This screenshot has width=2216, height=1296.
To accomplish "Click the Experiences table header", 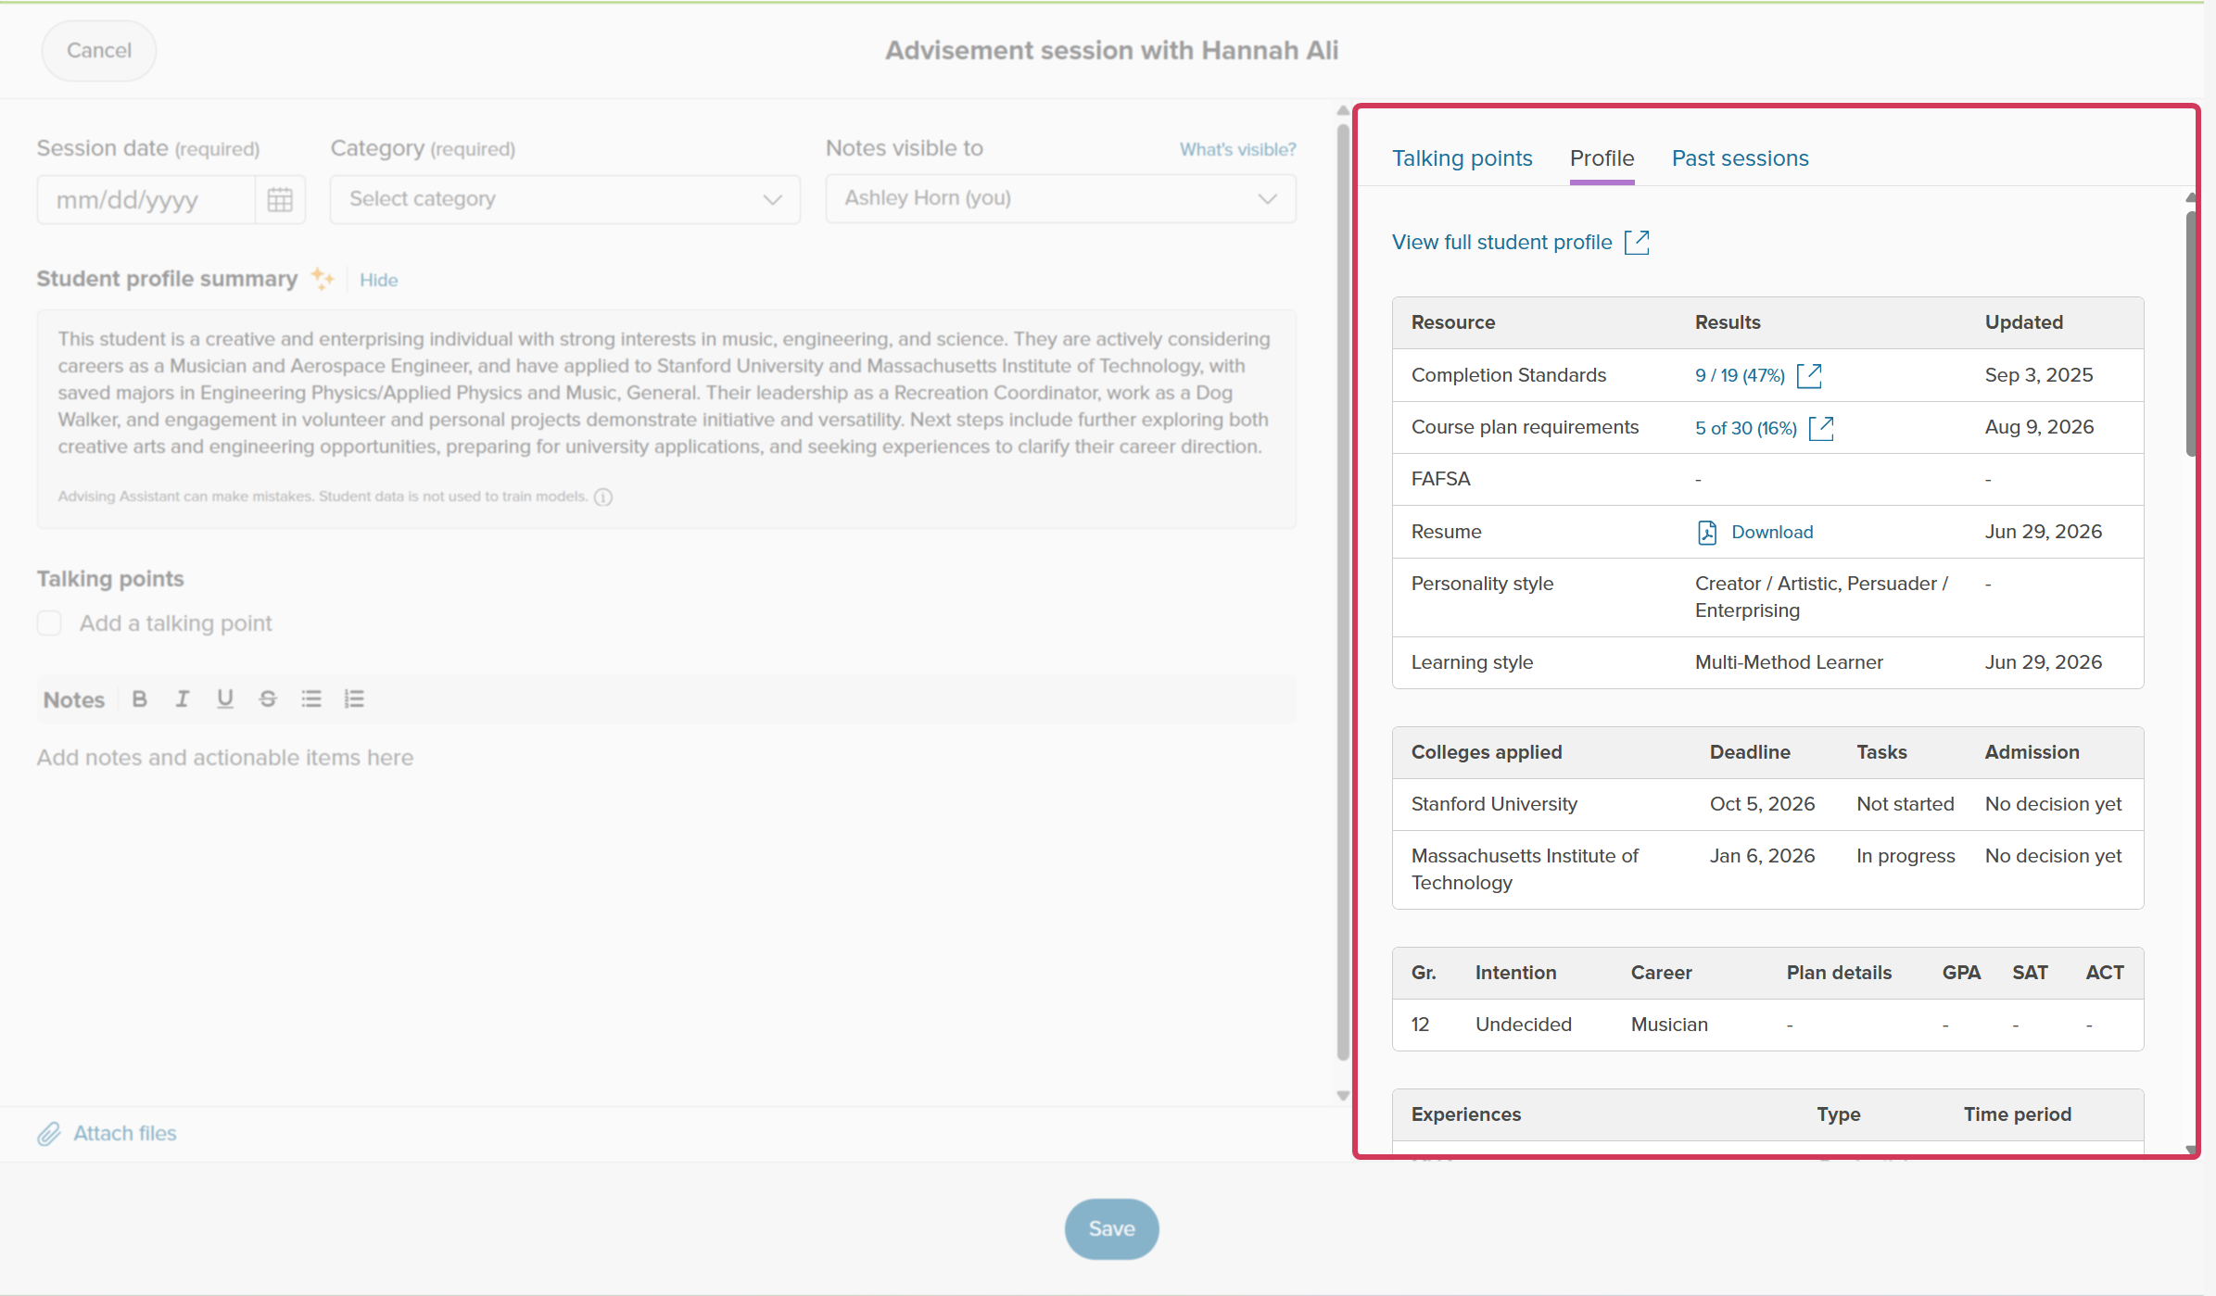I will point(1465,1114).
